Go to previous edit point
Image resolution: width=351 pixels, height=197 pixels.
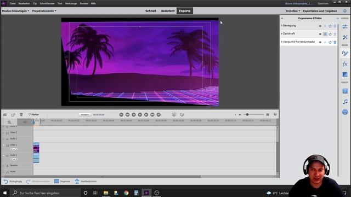coord(121,114)
